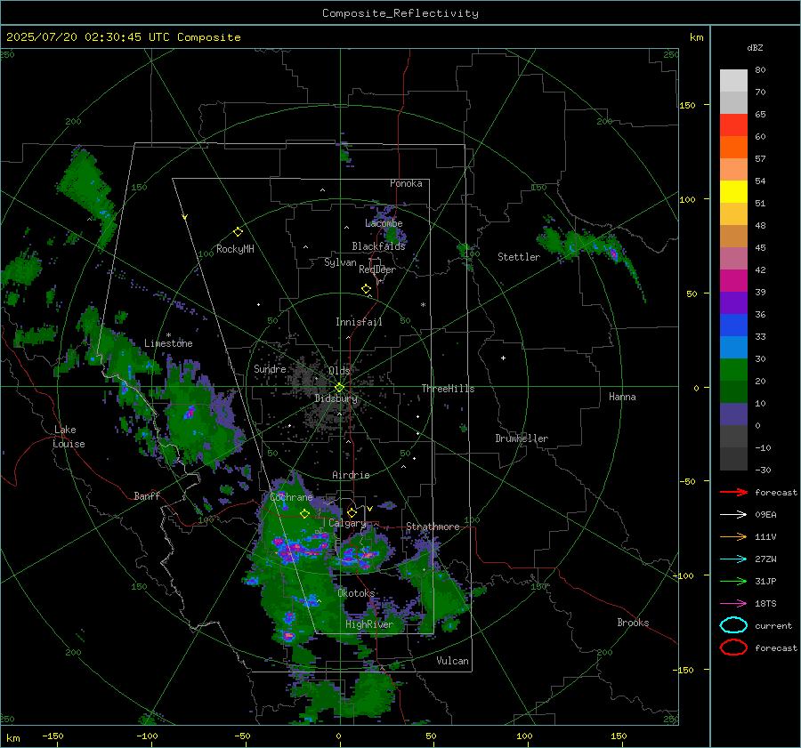Image resolution: width=801 pixels, height=748 pixels.
Task: Click the yellow diamond marker below Cochrane
Action: pyautogui.click(x=304, y=513)
